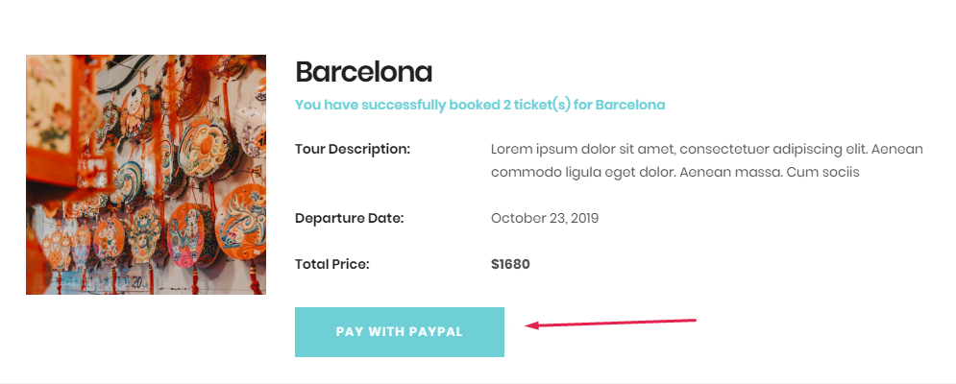Click the Barcelona heading title
Image resolution: width=956 pixels, height=384 pixels.
click(363, 72)
